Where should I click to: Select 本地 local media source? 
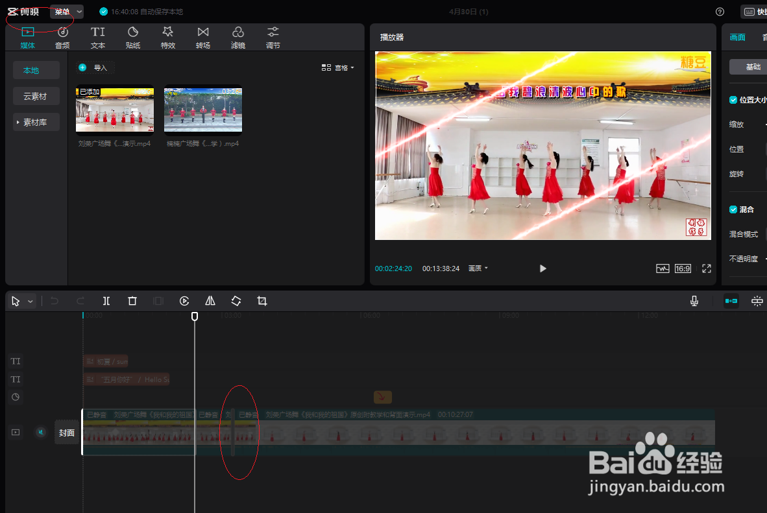(x=36, y=71)
